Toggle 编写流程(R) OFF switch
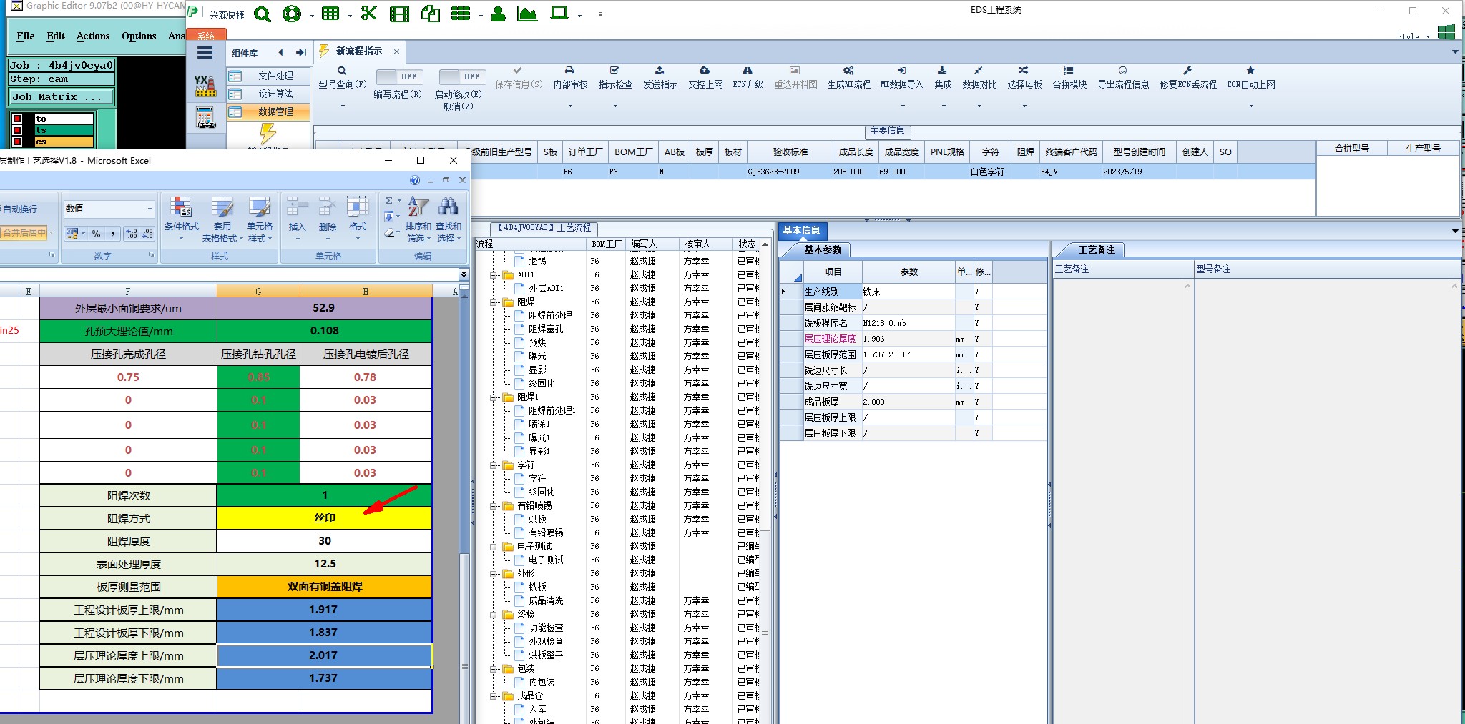This screenshot has width=1465, height=724. 399,76
